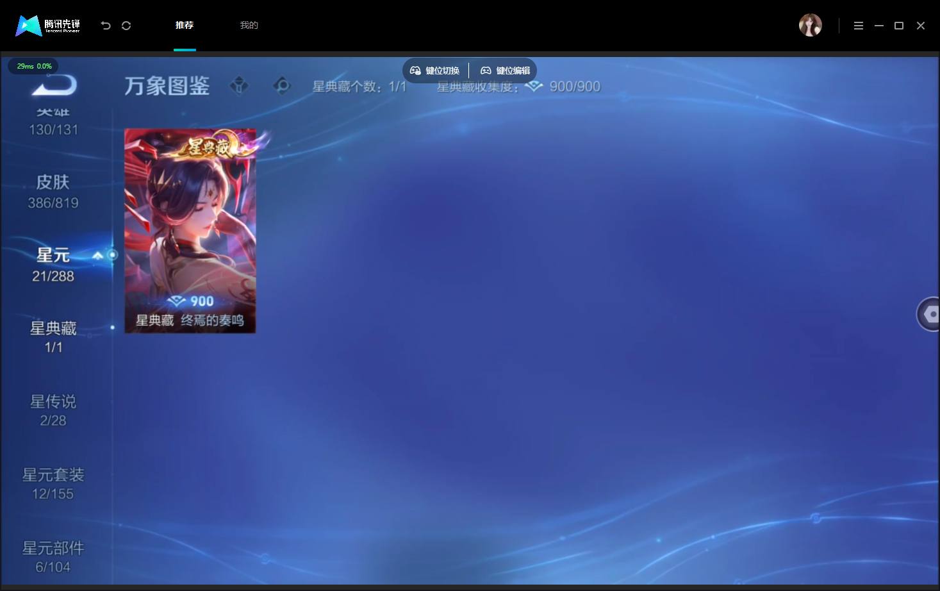This screenshot has width=940, height=591.
Task: Click the refresh icon in the title bar
Action: coord(126,26)
